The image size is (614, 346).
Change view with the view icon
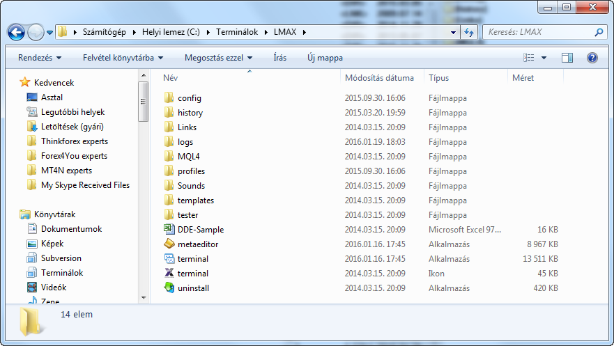click(x=529, y=58)
